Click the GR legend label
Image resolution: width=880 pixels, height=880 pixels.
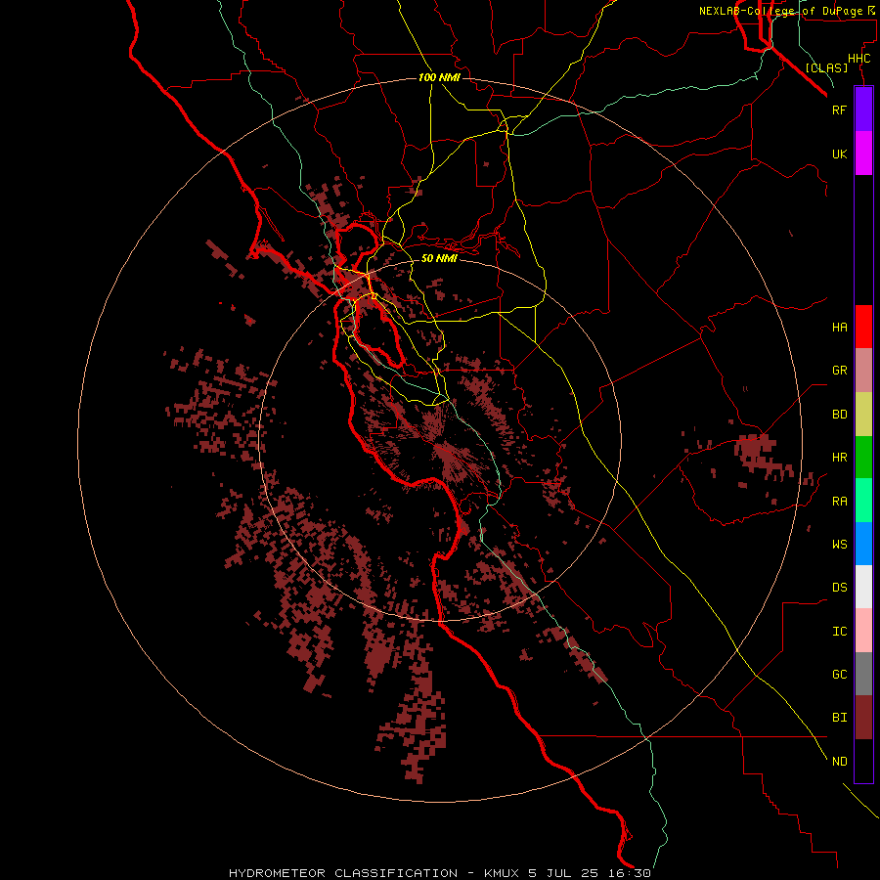point(839,371)
